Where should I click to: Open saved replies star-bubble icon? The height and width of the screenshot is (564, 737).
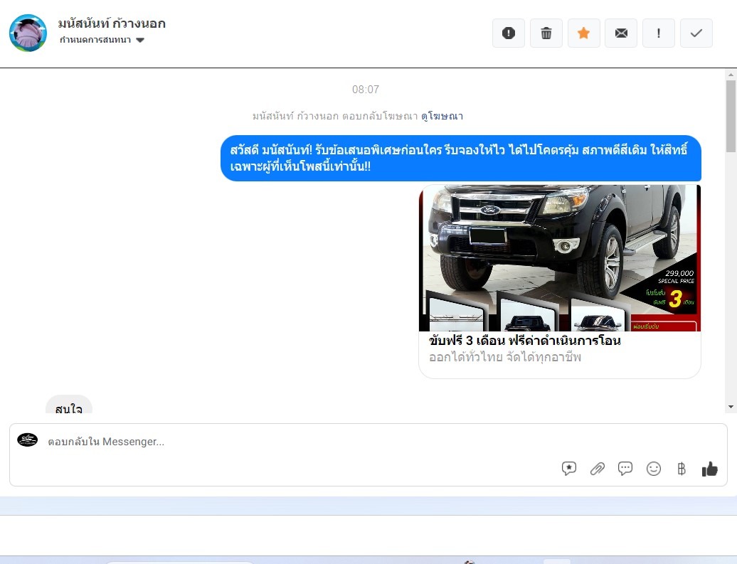pos(568,469)
